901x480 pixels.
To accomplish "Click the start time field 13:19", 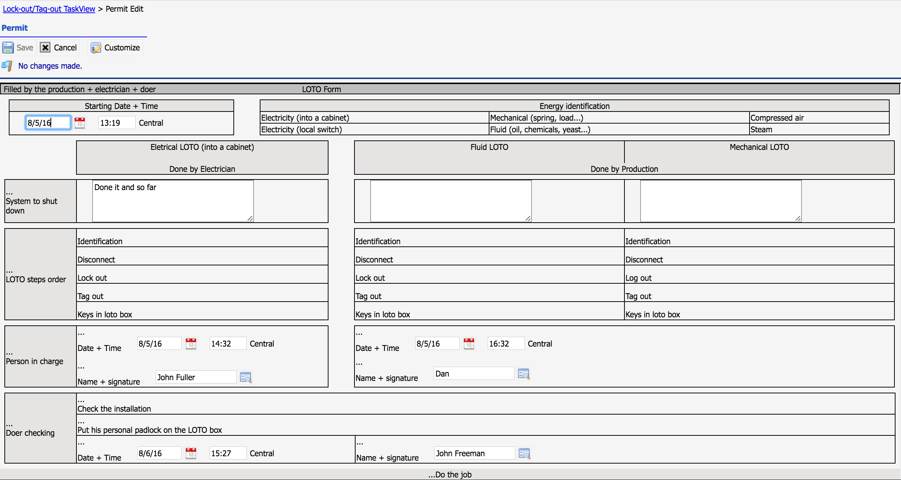I will (x=116, y=122).
